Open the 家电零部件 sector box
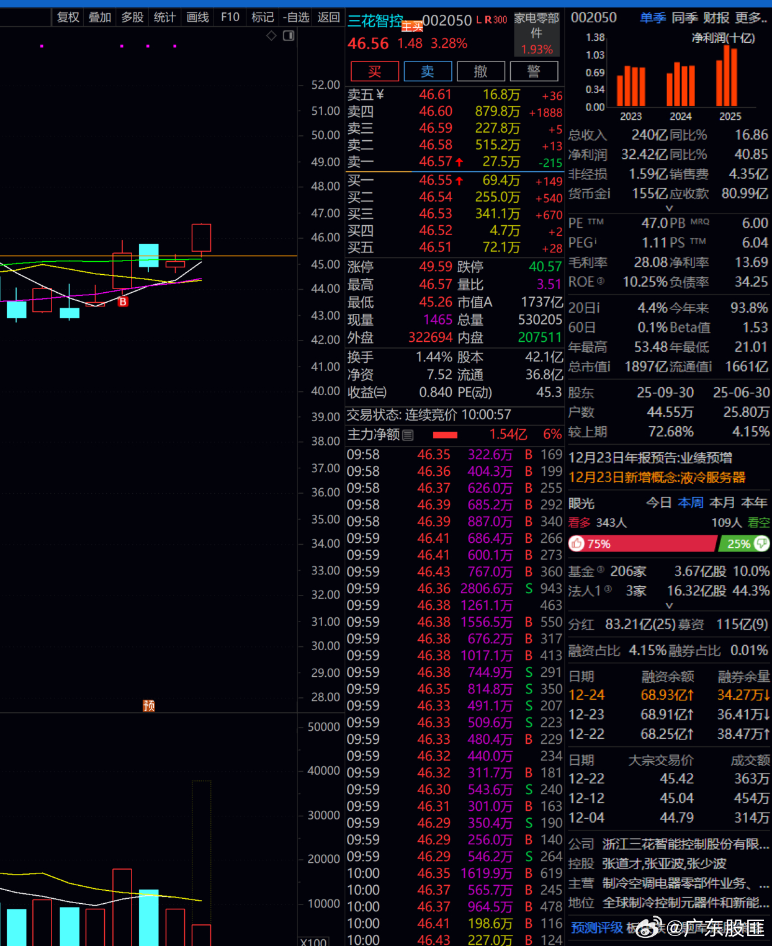Viewport: 772px width, 946px height. (537, 34)
